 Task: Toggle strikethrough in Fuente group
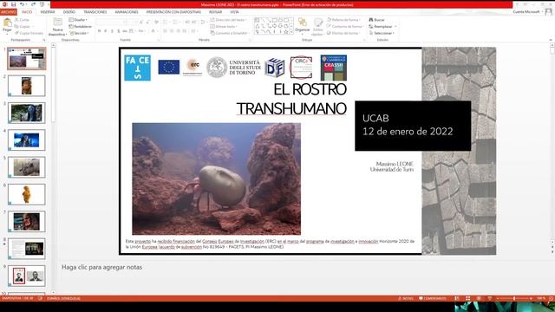point(125,31)
